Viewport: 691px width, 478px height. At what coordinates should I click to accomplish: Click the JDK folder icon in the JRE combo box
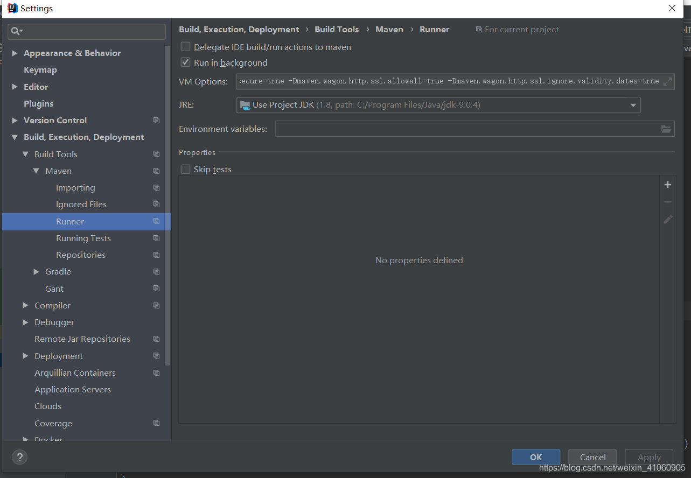(245, 105)
